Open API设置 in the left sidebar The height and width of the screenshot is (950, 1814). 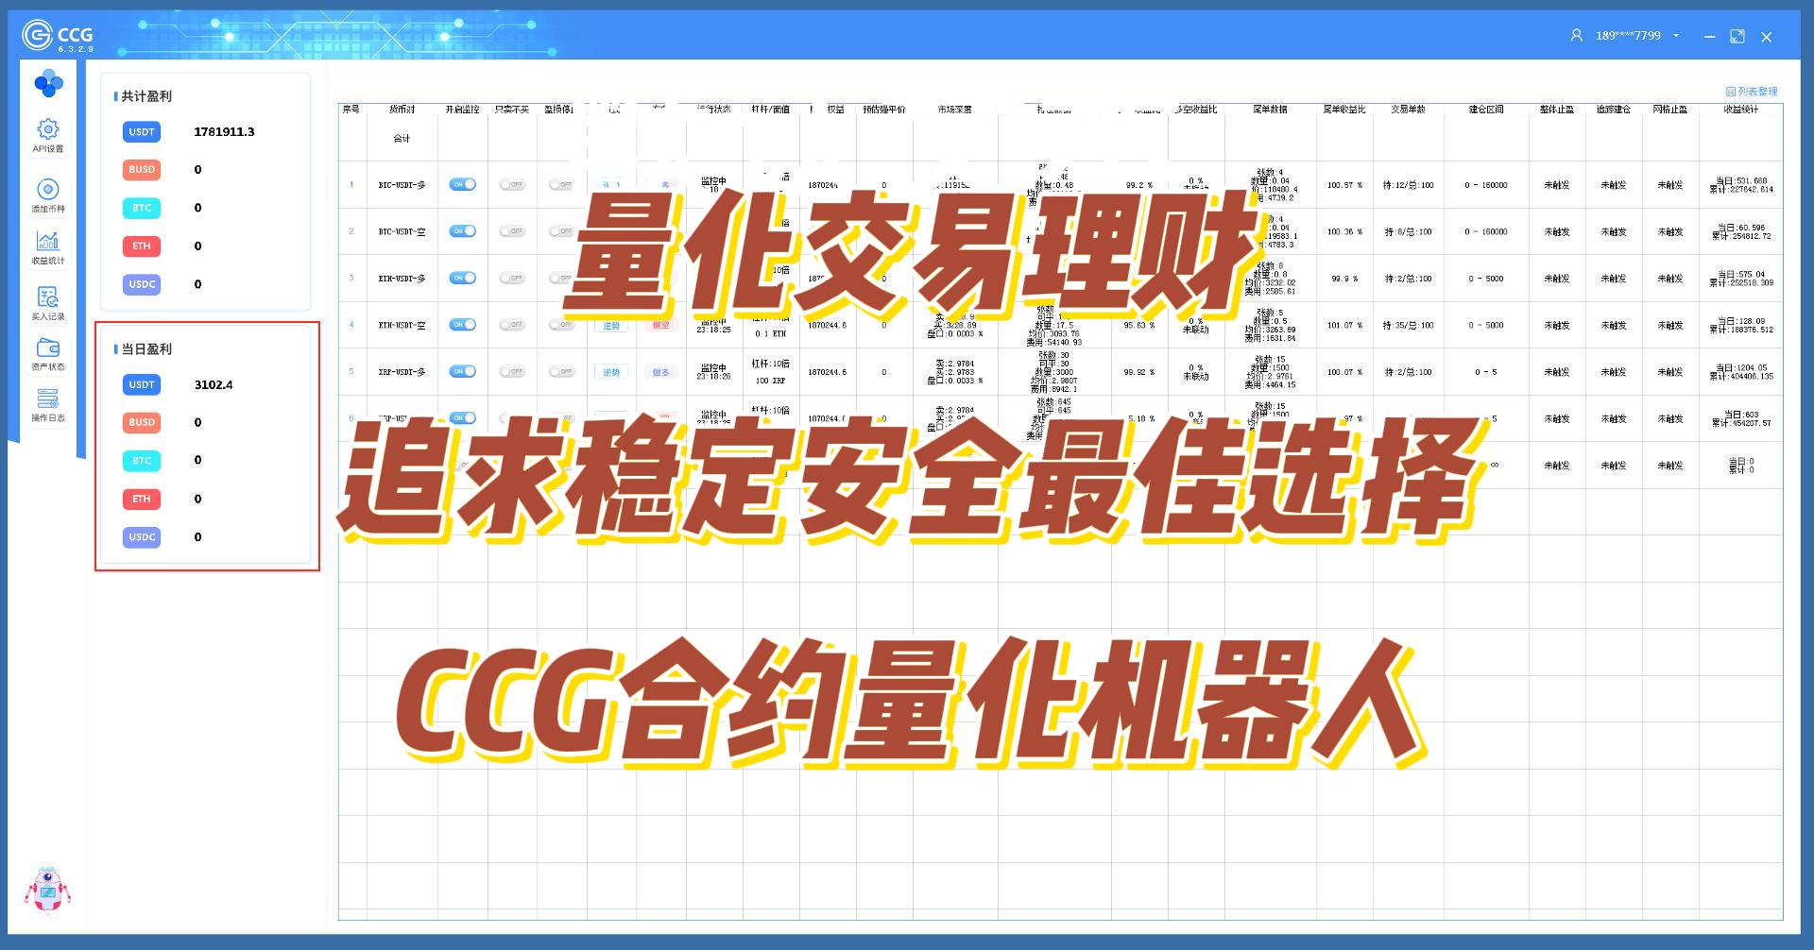(48, 135)
